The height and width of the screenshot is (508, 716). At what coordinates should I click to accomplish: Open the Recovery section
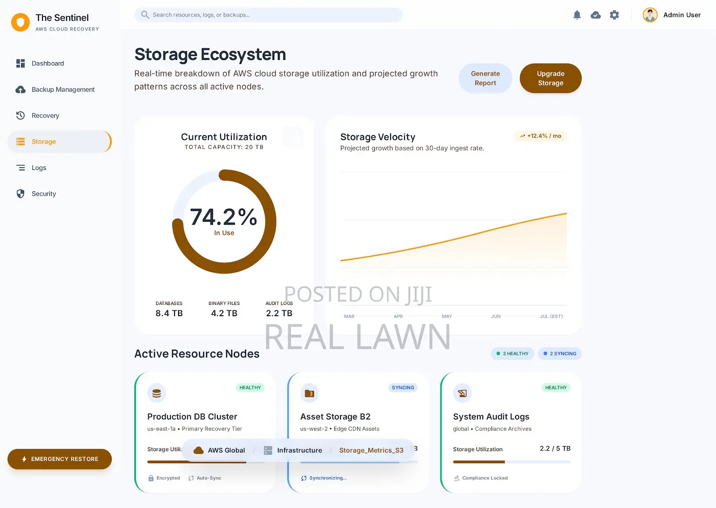click(60, 115)
